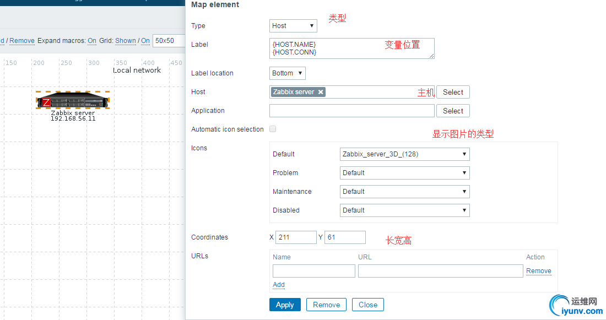The height and width of the screenshot is (320, 606).
Task: Click the 192.168.56.11 label under server icon
Action: (x=73, y=118)
